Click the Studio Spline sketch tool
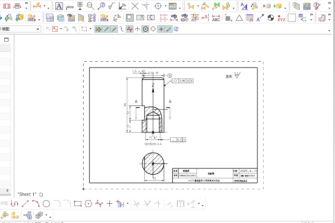This screenshot has height=223, width=335. point(99,203)
